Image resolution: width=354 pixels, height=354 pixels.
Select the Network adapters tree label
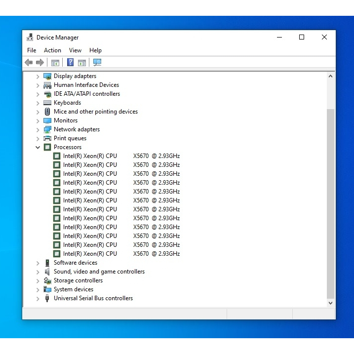77,129
